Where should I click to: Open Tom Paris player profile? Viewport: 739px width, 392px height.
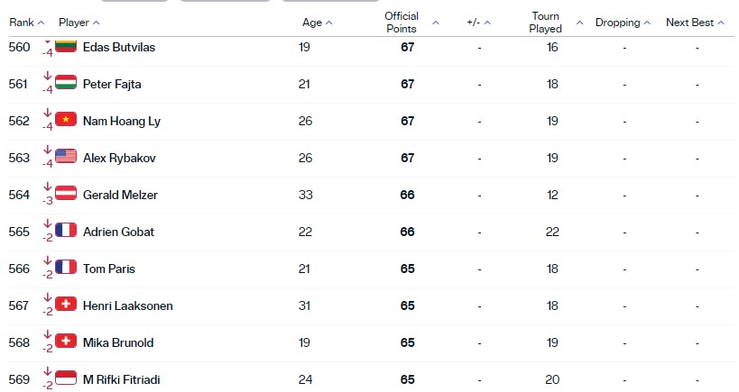click(109, 269)
